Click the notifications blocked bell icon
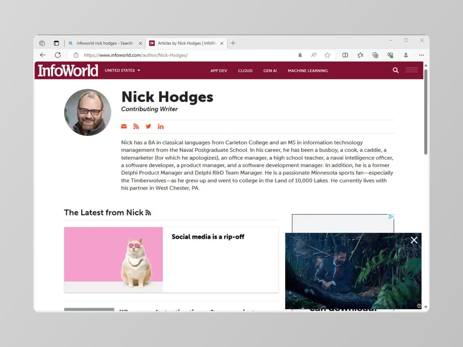This screenshot has width=463, height=347. pyautogui.click(x=300, y=55)
